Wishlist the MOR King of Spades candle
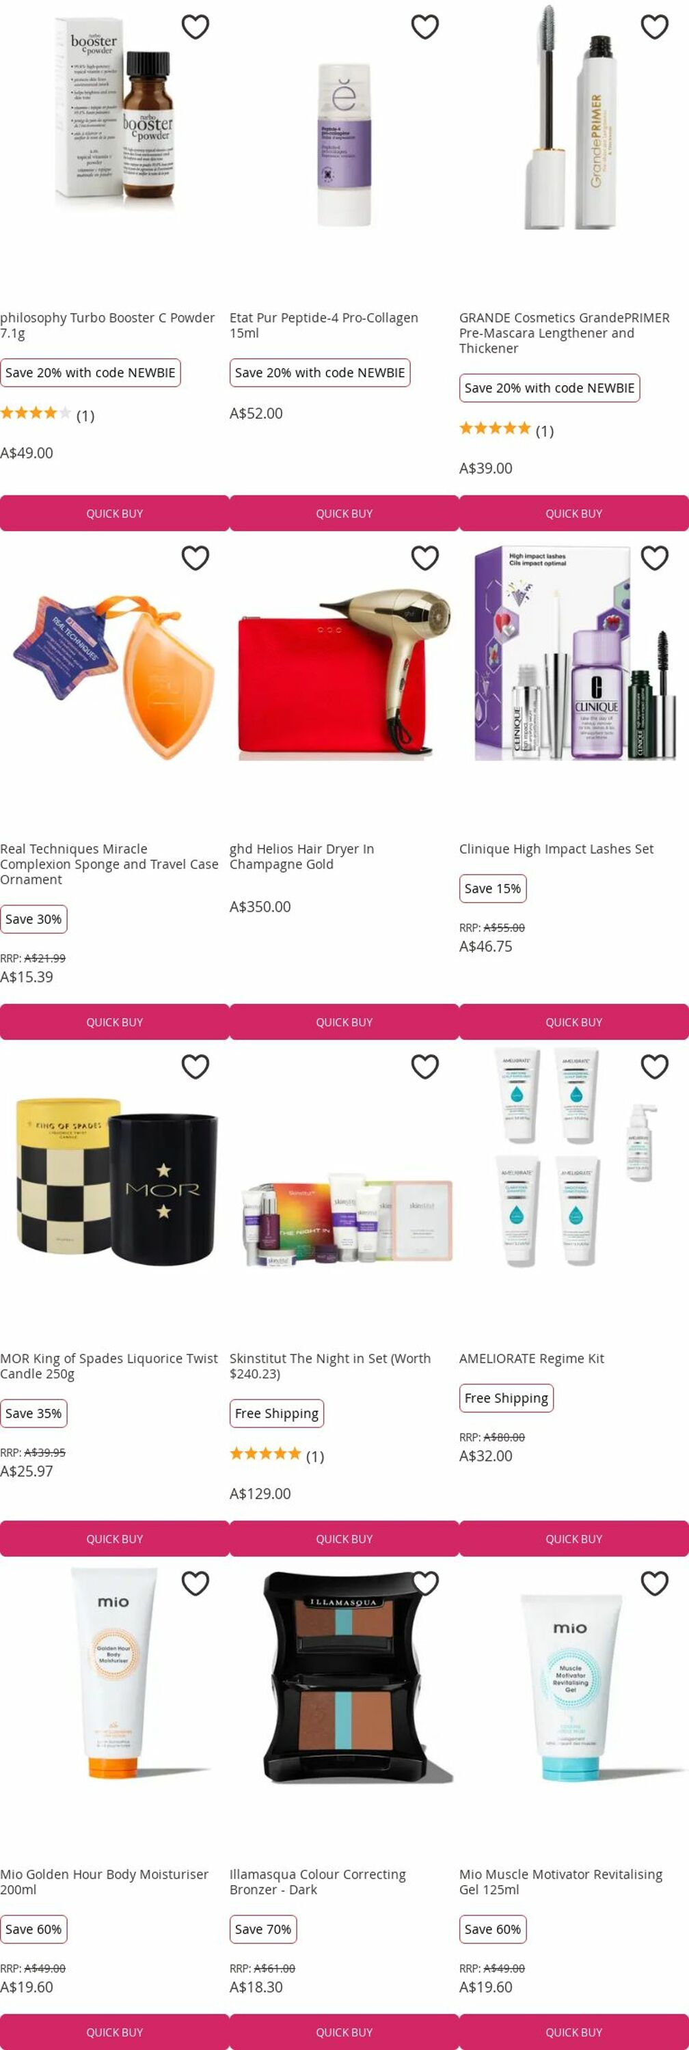 point(195,1067)
